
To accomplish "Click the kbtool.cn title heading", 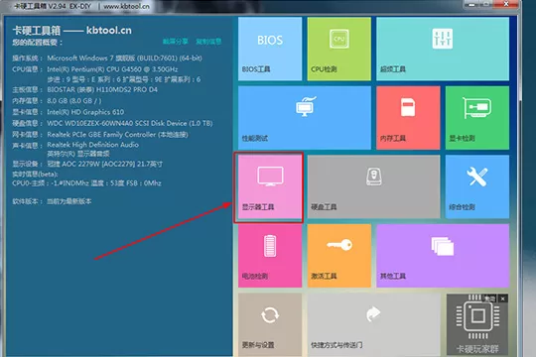I will pos(72,31).
